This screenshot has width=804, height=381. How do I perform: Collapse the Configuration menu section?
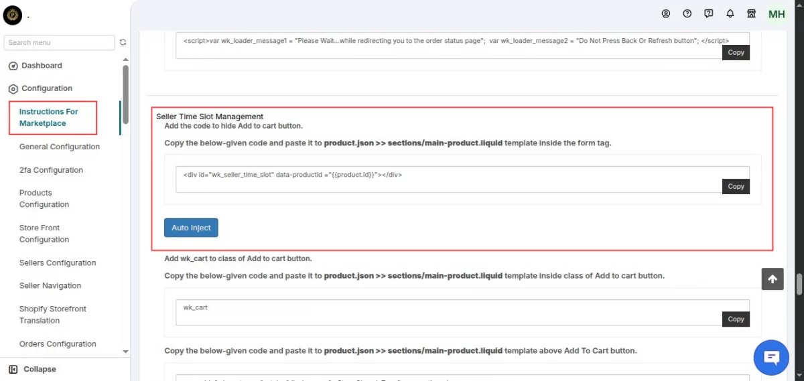coord(47,88)
